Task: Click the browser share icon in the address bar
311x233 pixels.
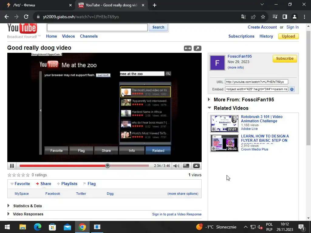Action: 253,17
